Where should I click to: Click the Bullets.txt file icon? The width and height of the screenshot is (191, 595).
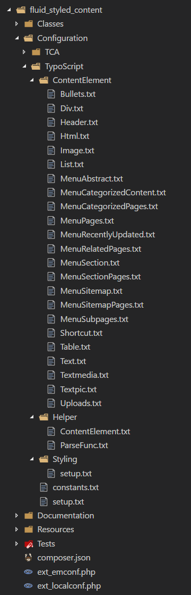pos(51,94)
